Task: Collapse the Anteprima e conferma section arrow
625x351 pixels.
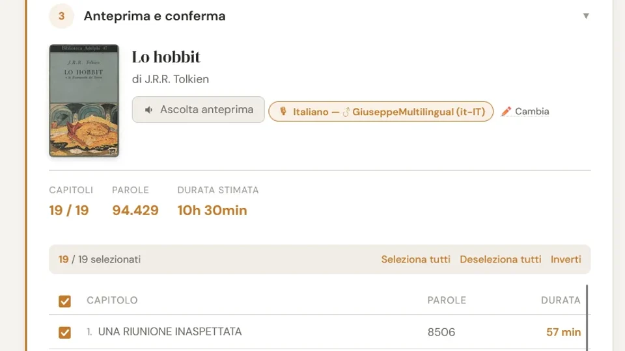Action: tap(586, 16)
